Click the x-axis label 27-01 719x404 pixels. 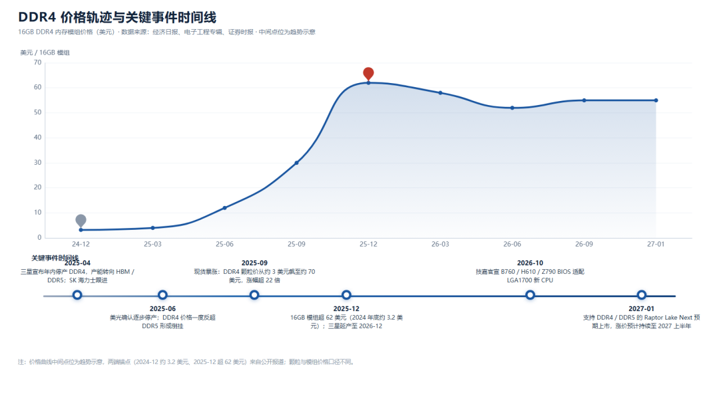coord(656,245)
